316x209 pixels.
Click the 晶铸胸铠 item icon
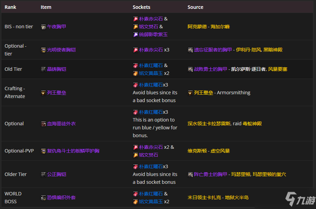44,69
